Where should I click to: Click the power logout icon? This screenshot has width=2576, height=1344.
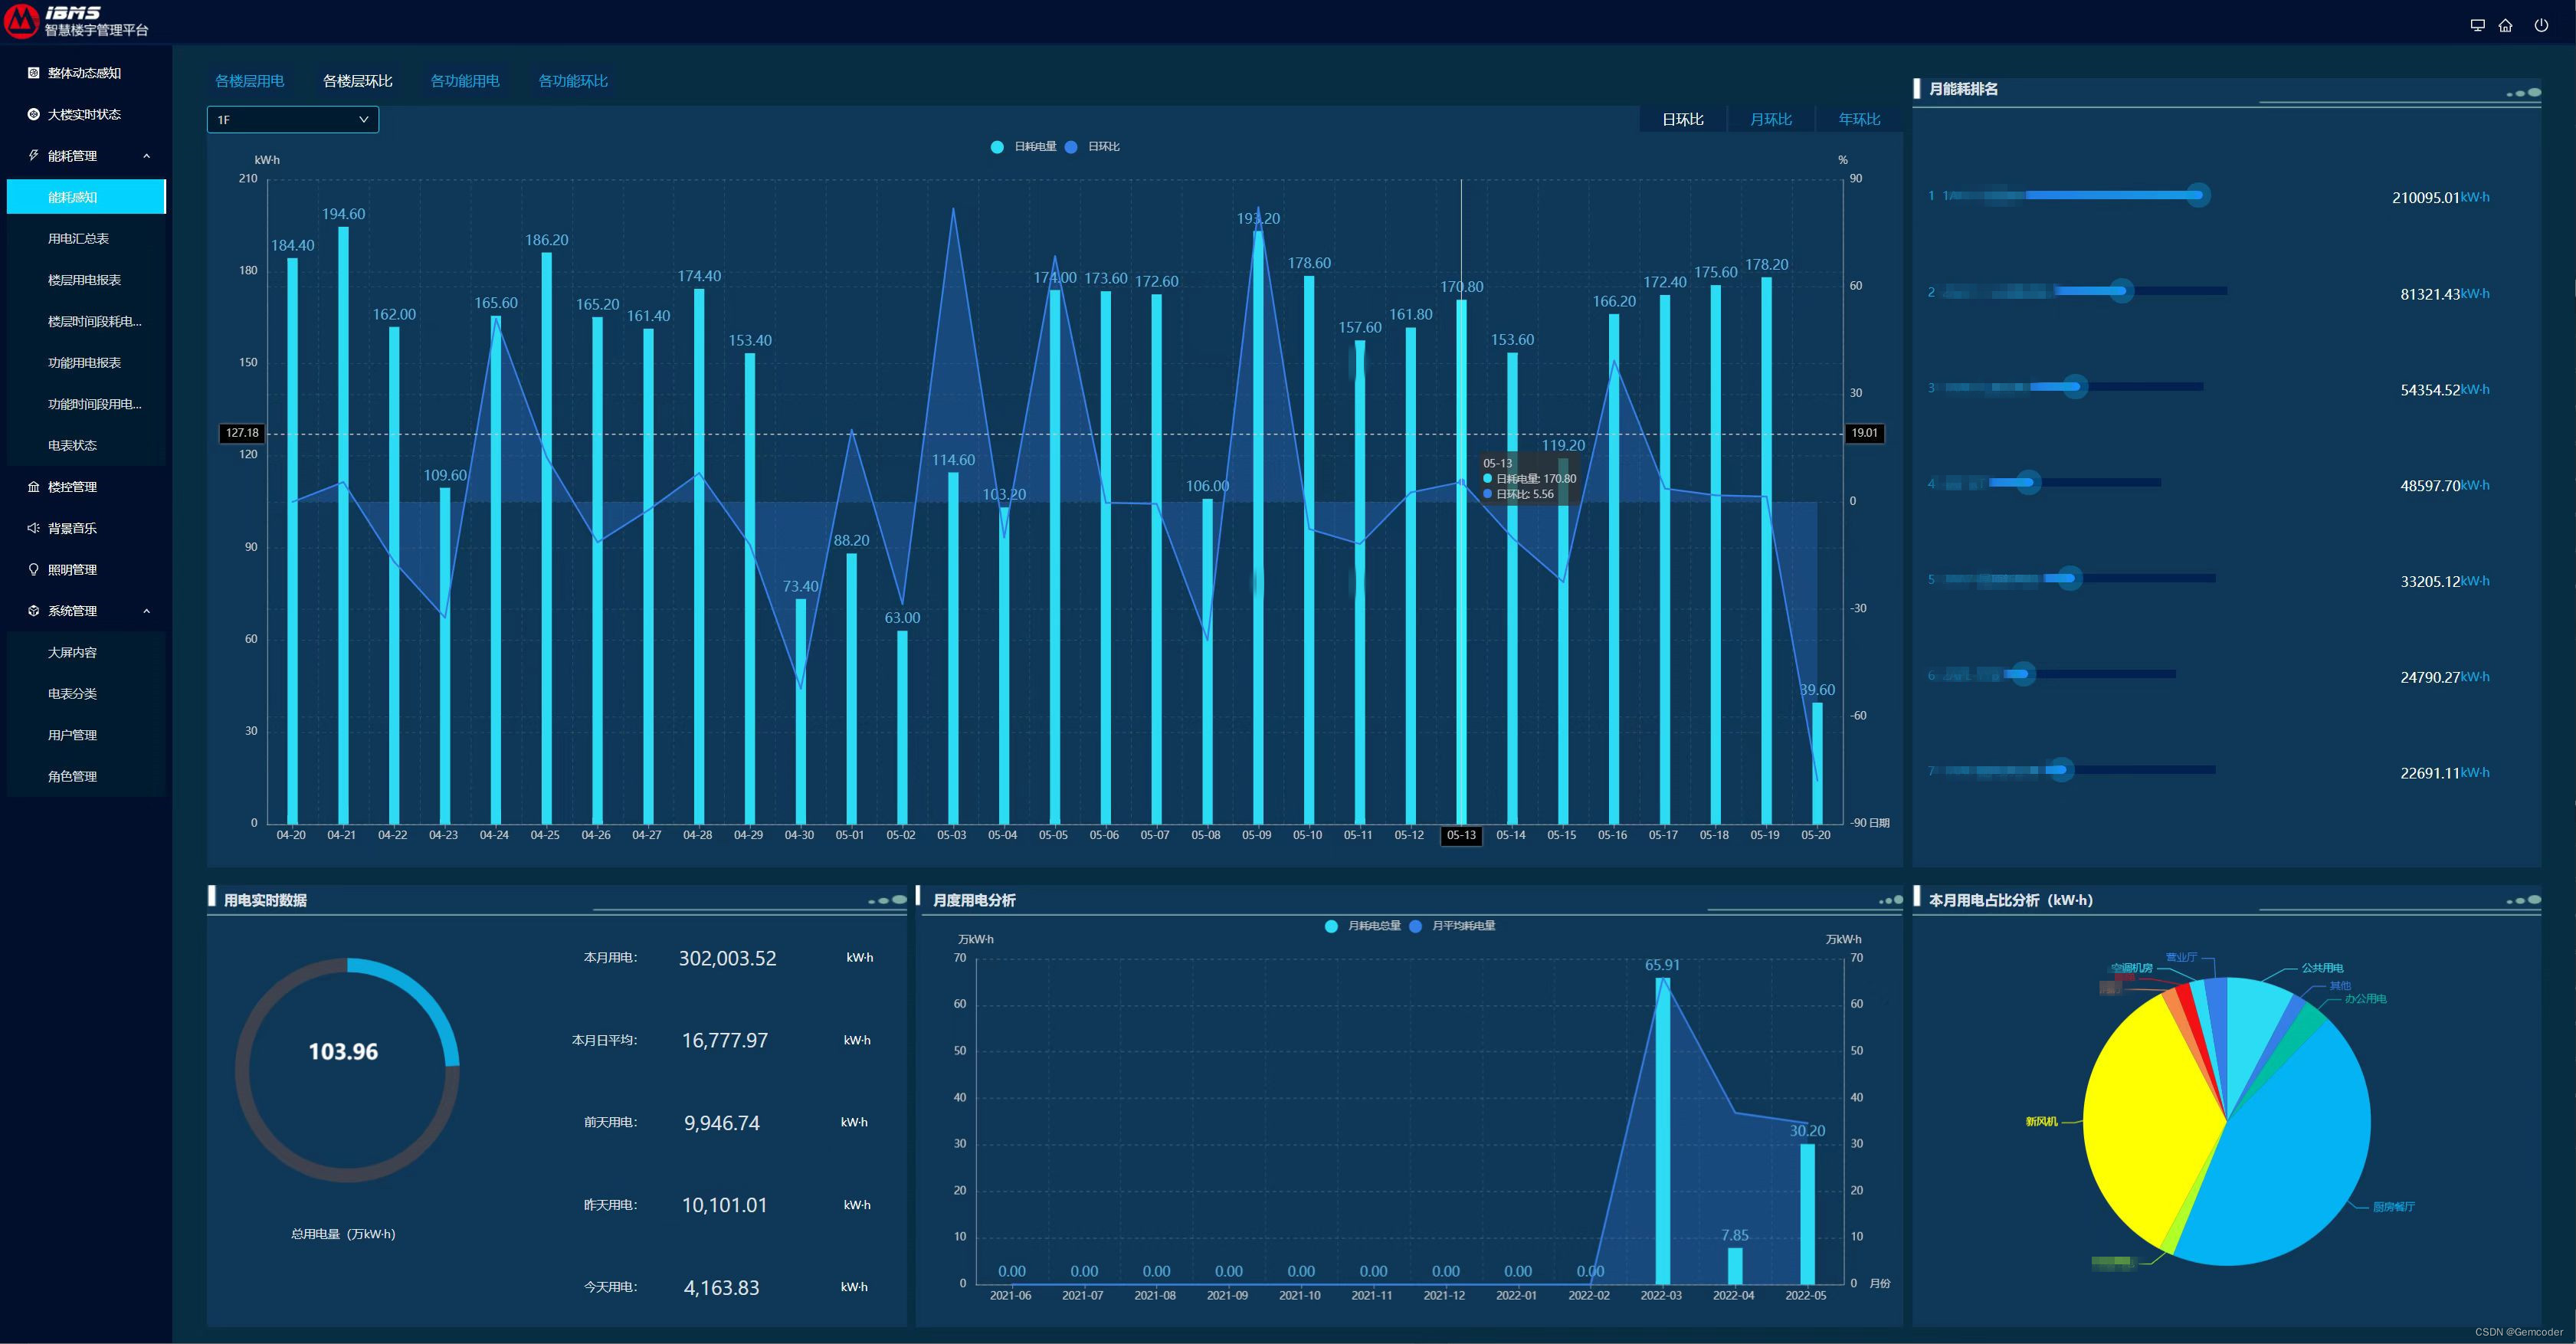[2541, 26]
